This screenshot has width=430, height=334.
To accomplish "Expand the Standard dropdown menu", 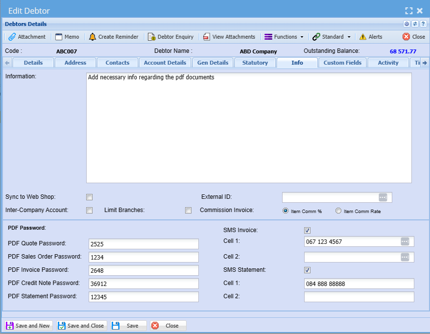I will tap(332, 37).
